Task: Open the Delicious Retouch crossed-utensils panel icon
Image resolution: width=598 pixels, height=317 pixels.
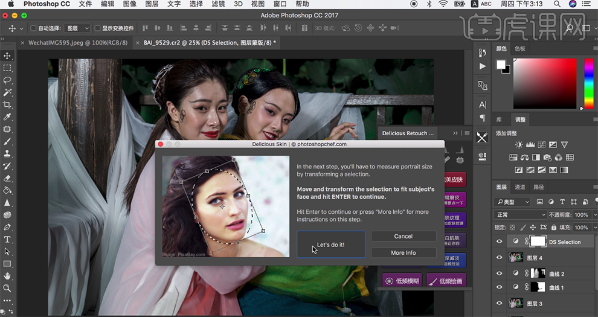Action: click(482, 138)
